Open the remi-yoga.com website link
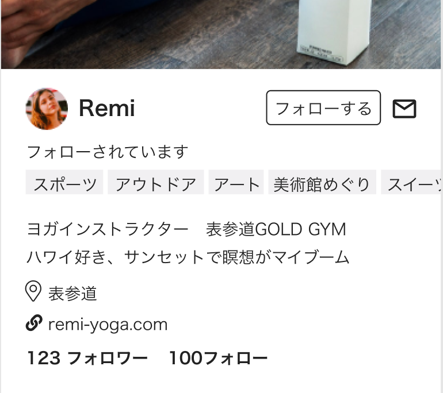This screenshot has width=443, height=393. tap(108, 325)
